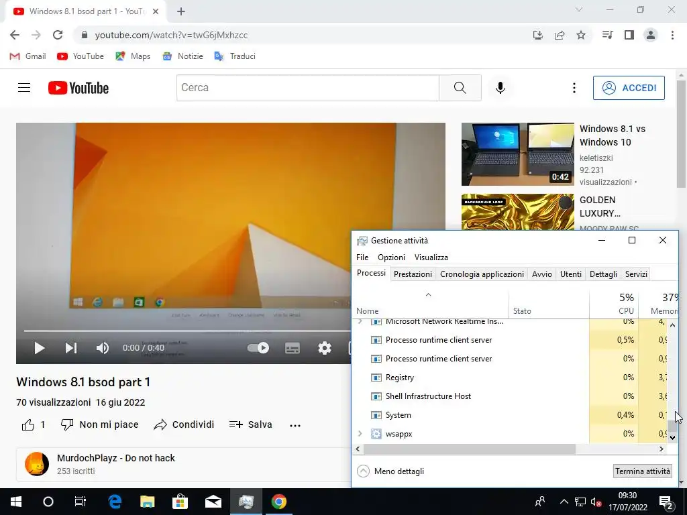Sign in with ACCEDI button

(x=629, y=88)
